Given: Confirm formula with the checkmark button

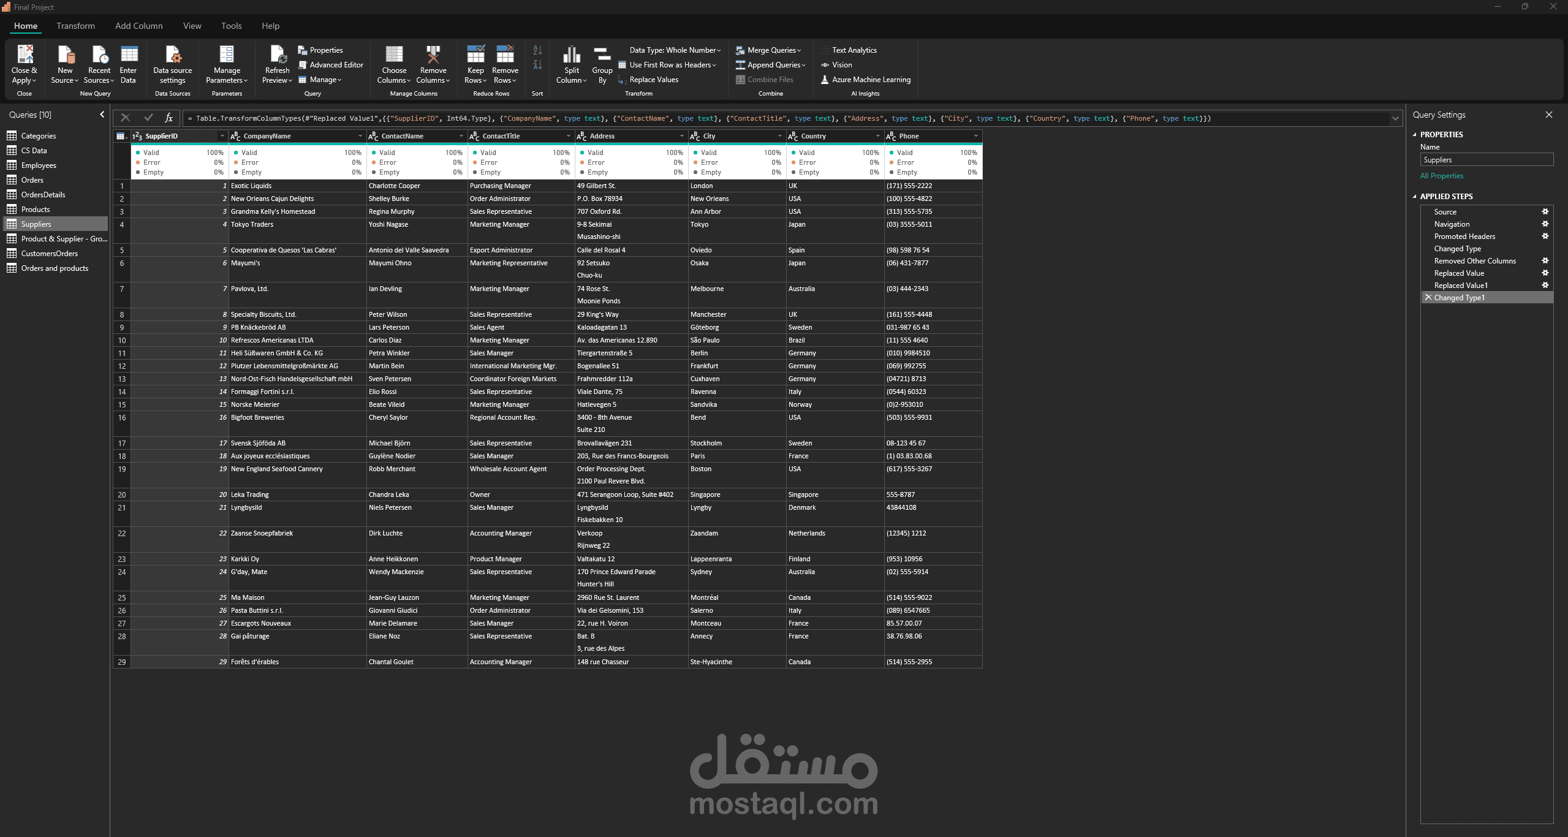Looking at the screenshot, I should (x=148, y=118).
